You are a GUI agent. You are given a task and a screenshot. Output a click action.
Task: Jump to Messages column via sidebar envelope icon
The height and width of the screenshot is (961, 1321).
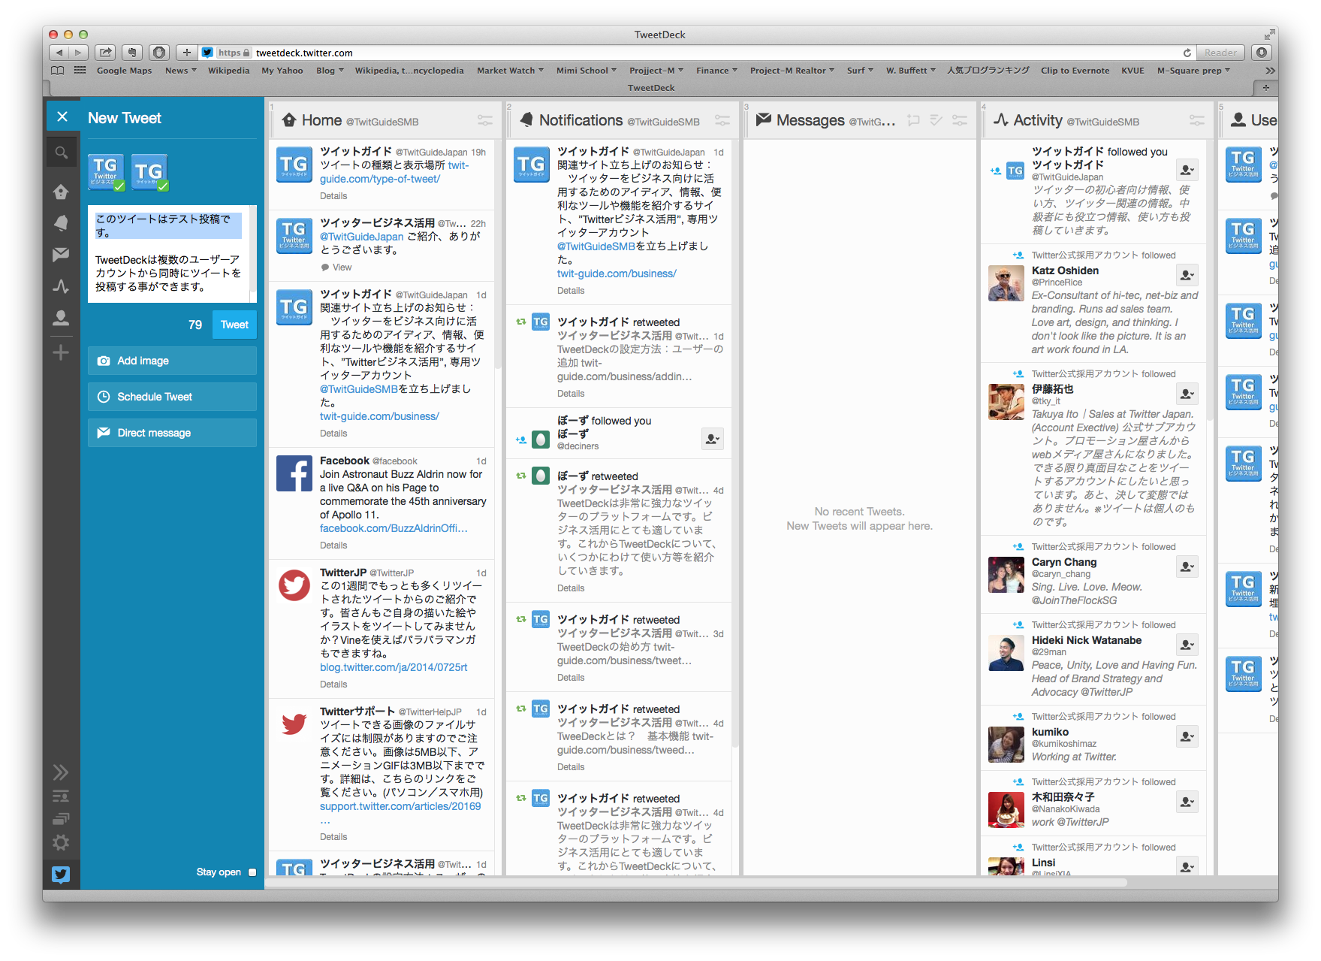(62, 255)
